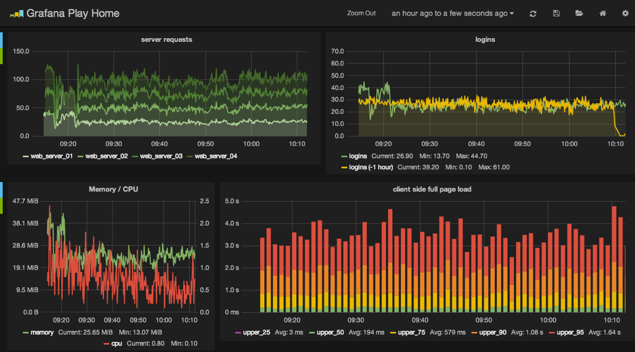Click the logins panel title
Viewport: 635px width, 352px height.
pos(485,40)
